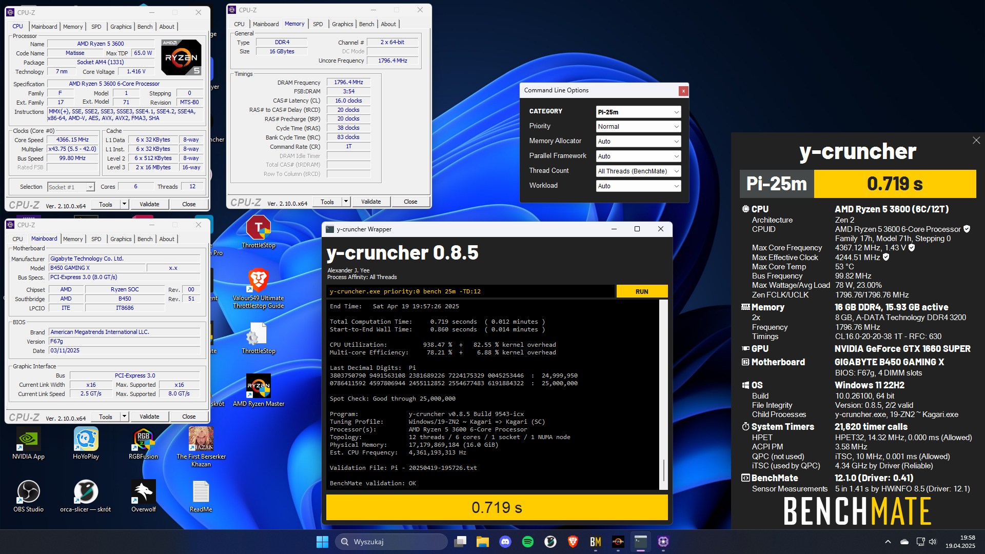Screen dimensions: 985x554
Task: Launch AMD Ryzen Master desktop shortcut
Action: click(x=259, y=390)
